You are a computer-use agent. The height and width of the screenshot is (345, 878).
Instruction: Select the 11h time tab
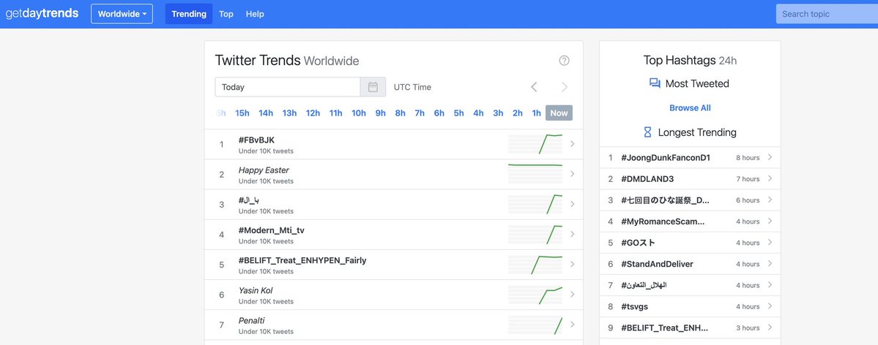point(335,113)
